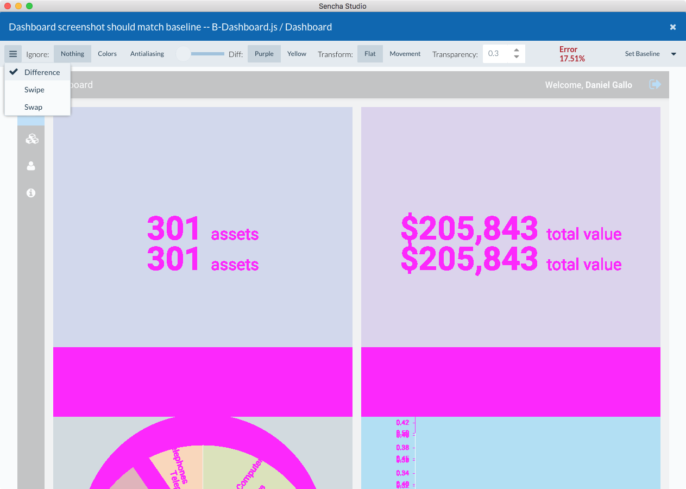This screenshot has width=686, height=489.
Task: Enable ignoring Antialiasing differences
Action: coord(147,53)
